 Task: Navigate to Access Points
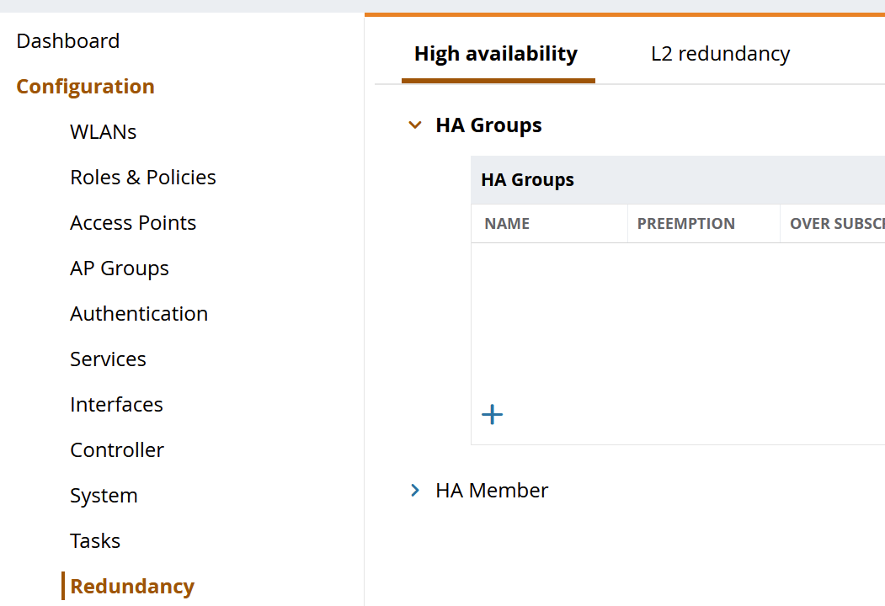pos(133,222)
